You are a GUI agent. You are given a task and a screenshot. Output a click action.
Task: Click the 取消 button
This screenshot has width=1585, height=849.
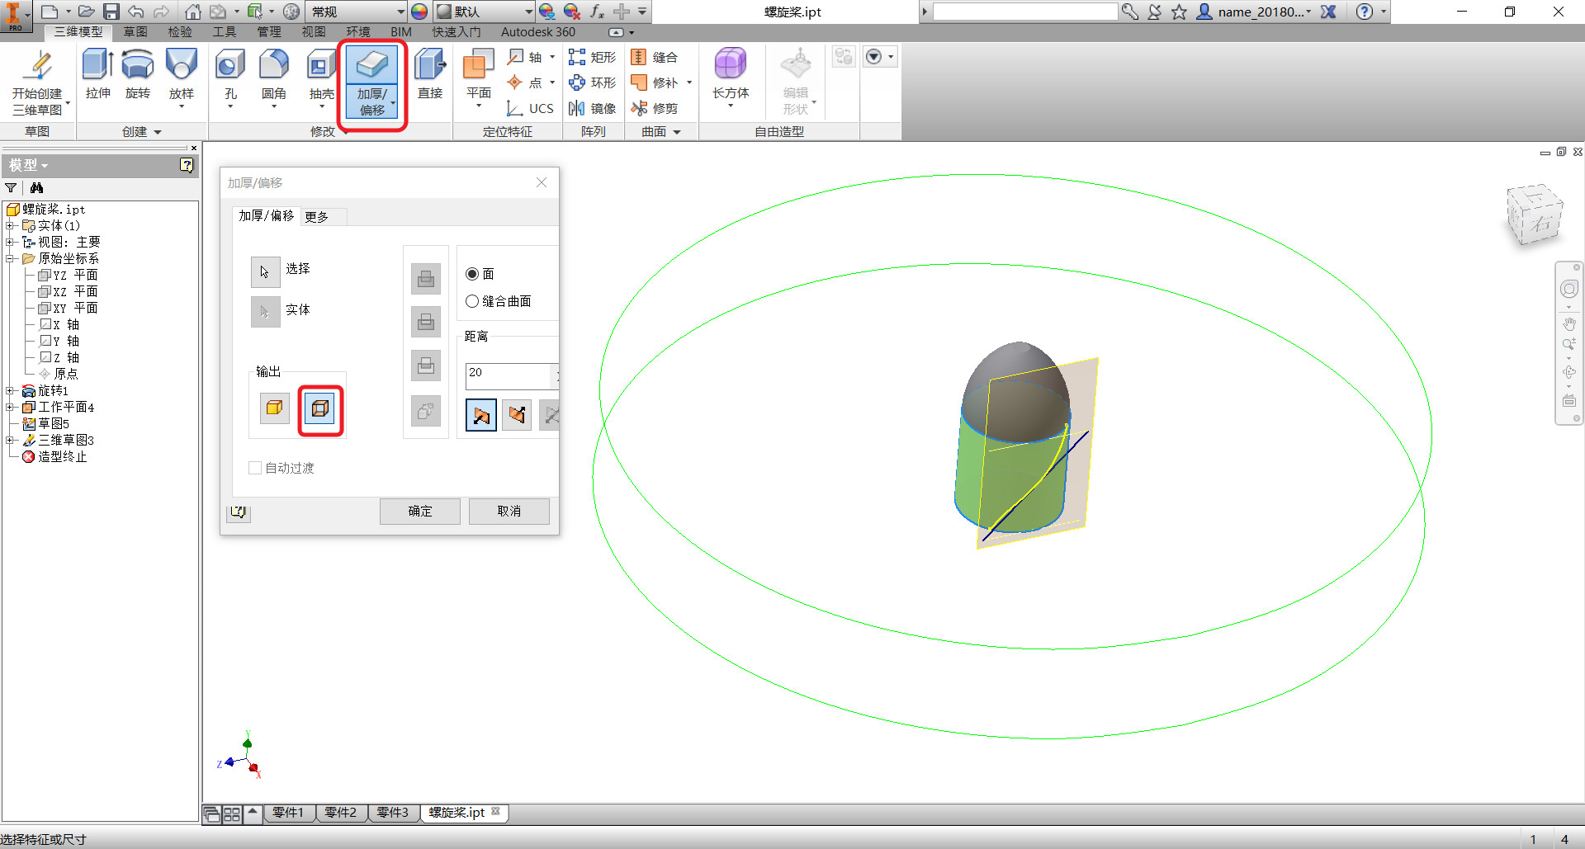[509, 512]
